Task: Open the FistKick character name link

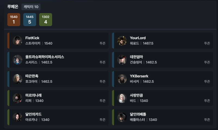Action: point(32,38)
